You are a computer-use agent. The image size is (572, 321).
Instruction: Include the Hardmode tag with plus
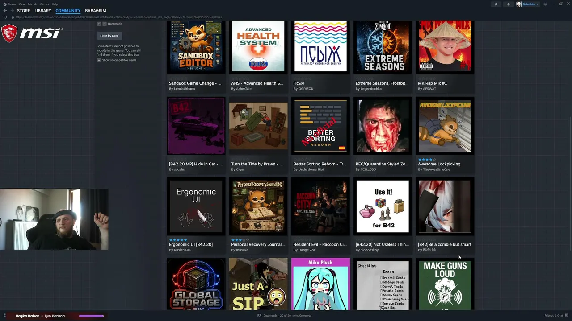coord(99,24)
